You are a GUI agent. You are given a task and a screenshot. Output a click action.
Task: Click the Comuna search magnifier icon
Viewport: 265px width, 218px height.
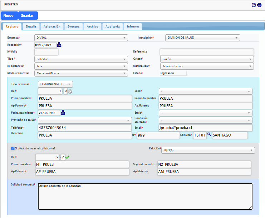click(209, 134)
